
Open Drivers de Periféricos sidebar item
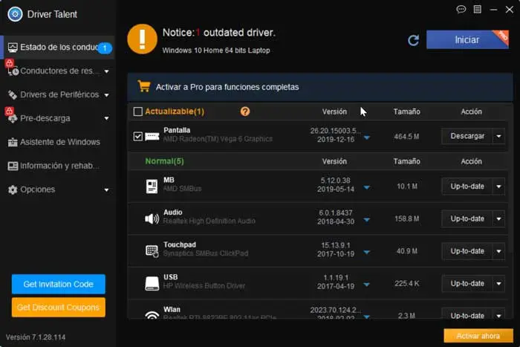coord(57,95)
